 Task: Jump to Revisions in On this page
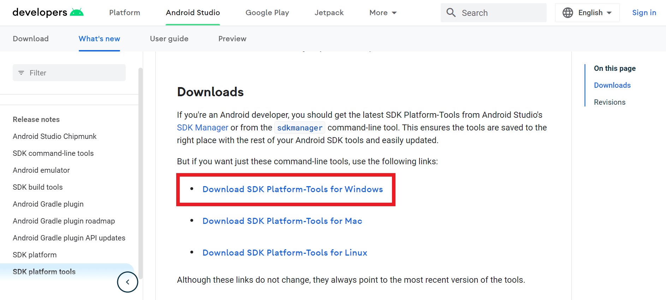click(609, 102)
